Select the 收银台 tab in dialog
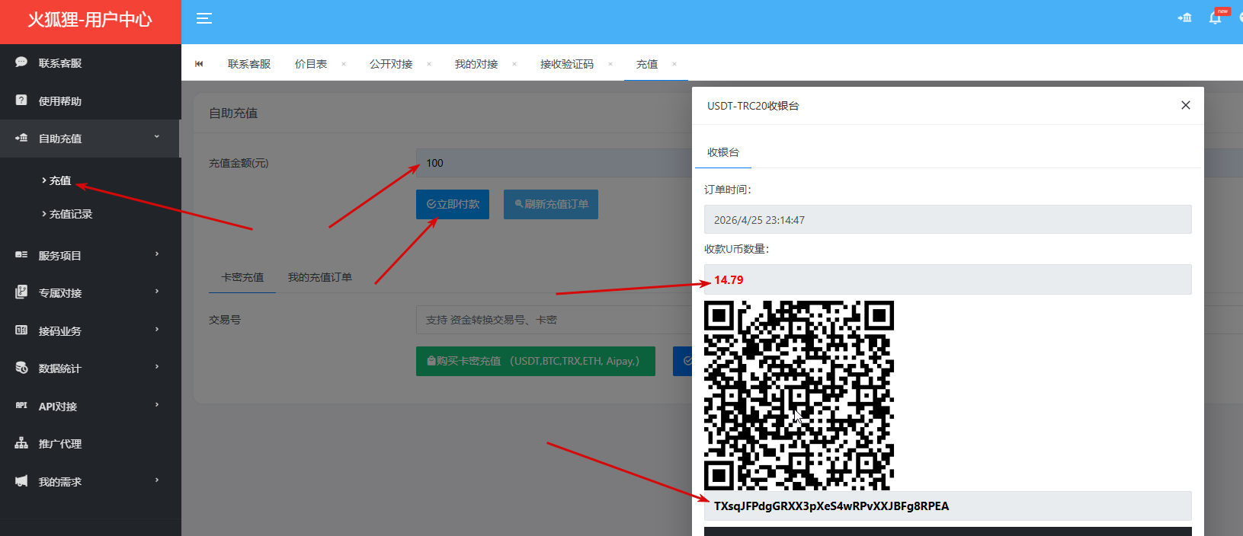 click(x=723, y=152)
